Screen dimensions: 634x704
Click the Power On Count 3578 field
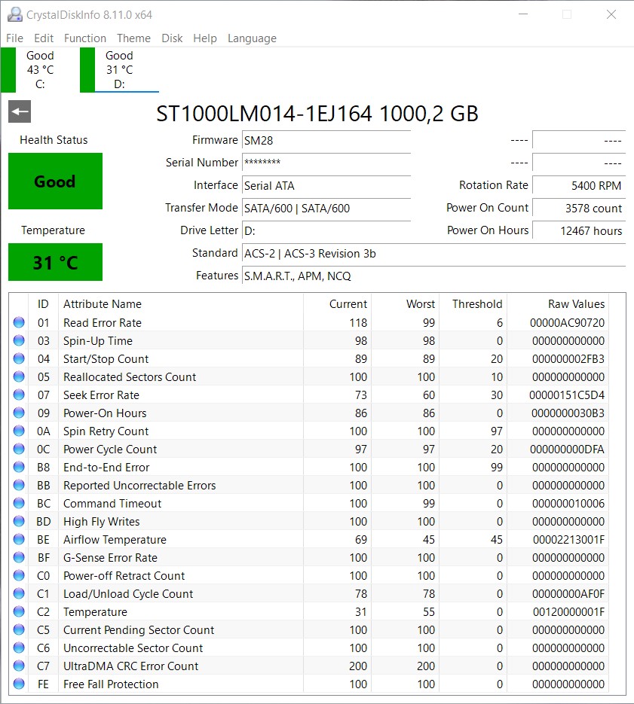(x=579, y=208)
